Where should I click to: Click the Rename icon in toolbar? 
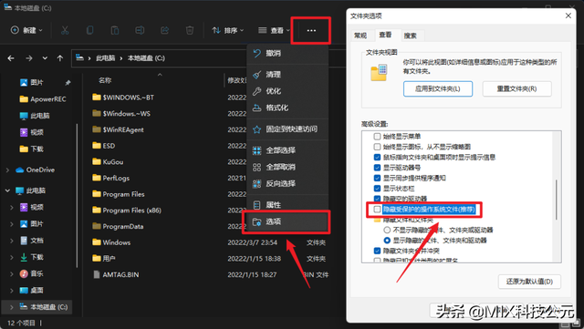click(140, 30)
